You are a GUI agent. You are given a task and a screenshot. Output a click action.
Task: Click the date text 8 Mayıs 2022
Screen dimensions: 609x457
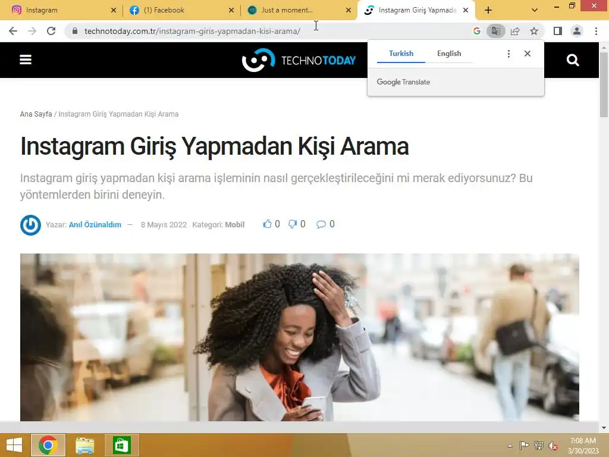(x=164, y=224)
